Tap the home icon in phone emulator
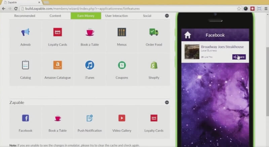 pos(188,35)
